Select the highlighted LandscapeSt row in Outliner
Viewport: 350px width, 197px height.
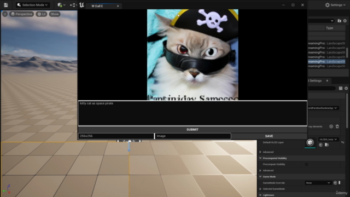point(326,61)
